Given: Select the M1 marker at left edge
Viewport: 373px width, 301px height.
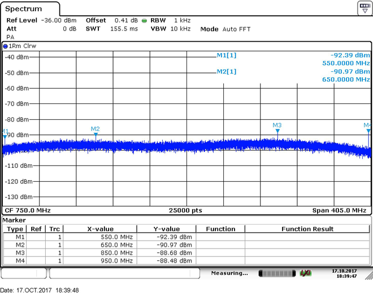Looking at the screenshot, I should [x=5, y=137].
